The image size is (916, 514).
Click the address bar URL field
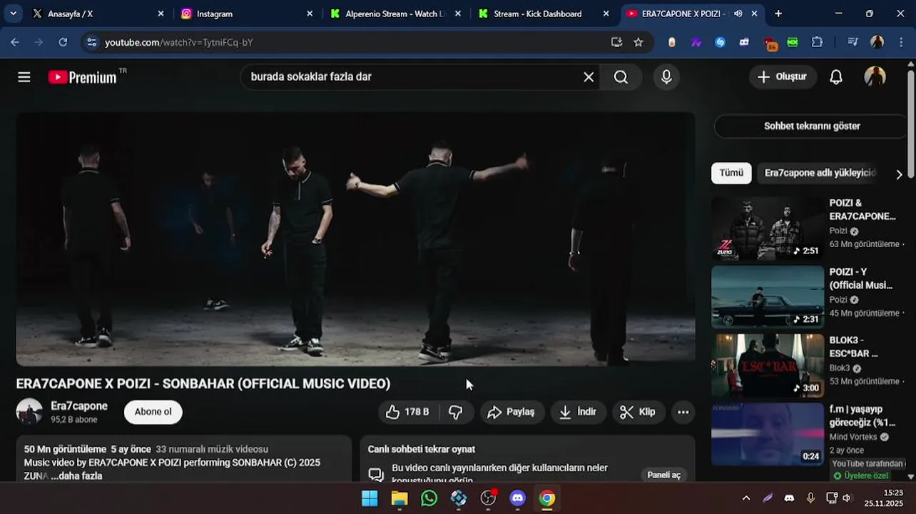coord(350,43)
